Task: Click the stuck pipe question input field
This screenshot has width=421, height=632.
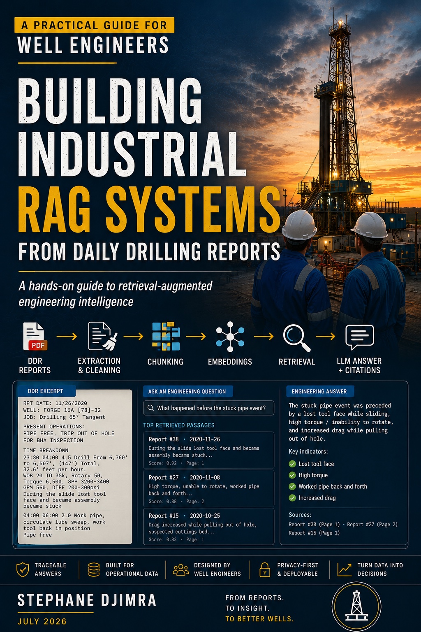Action: (208, 408)
